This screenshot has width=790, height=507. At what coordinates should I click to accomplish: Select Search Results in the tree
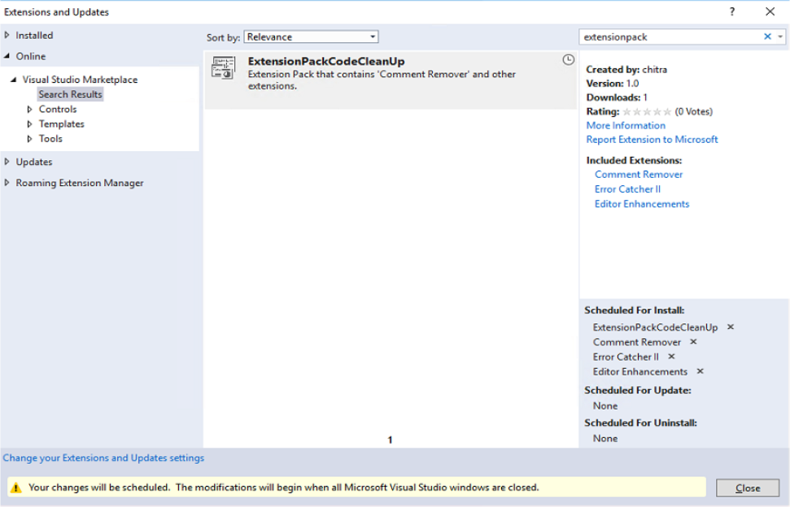[x=71, y=94]
